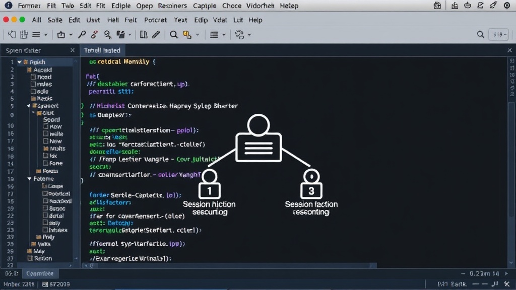Open dropdown arrow beside hamburger list icon

click(x=46, y=35)
